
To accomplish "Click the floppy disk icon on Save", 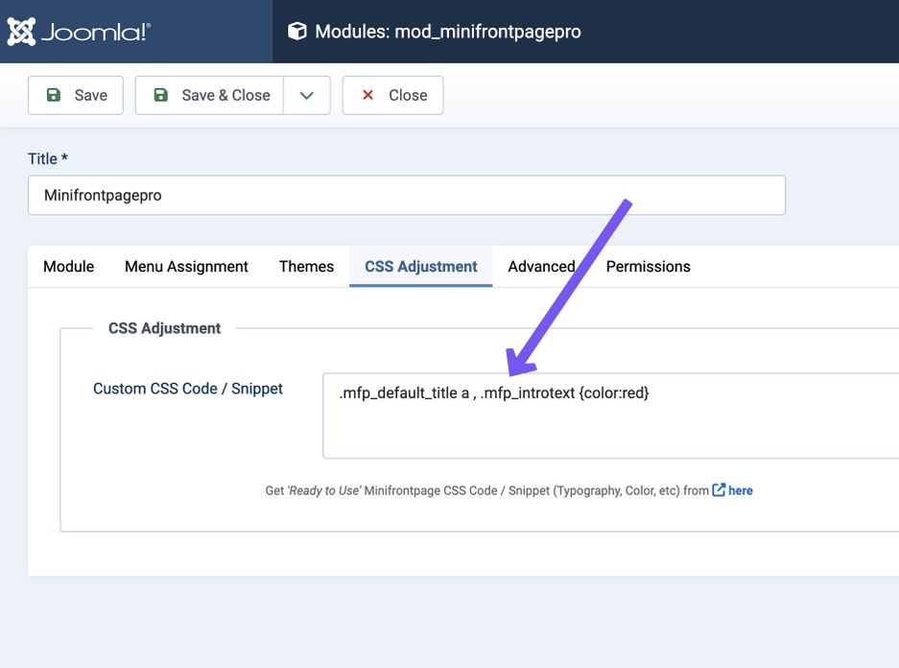I will (x=54, y=95).
